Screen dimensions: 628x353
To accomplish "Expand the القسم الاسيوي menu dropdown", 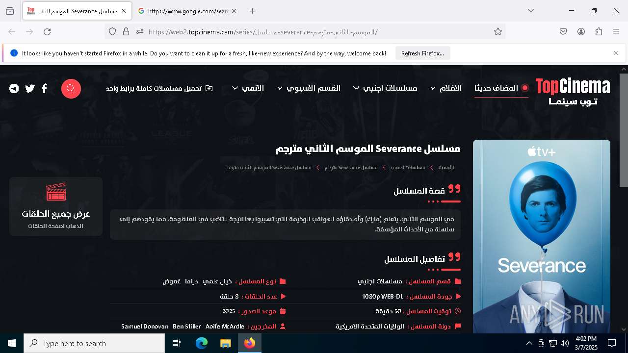I will [x=309, y=88].
